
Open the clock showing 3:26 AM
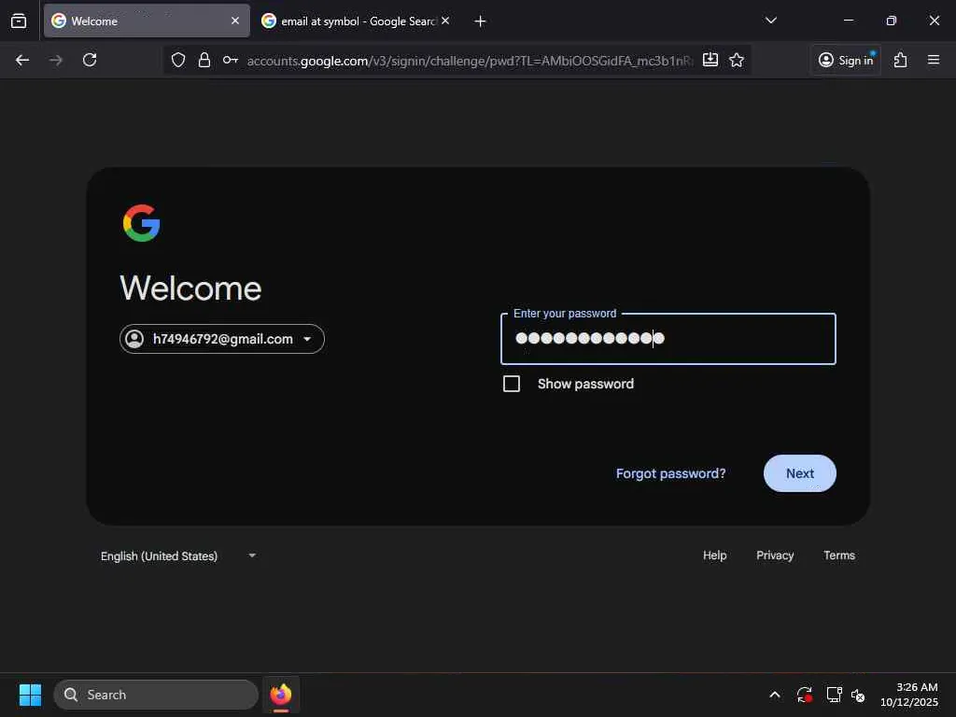(x=909, y=695)
